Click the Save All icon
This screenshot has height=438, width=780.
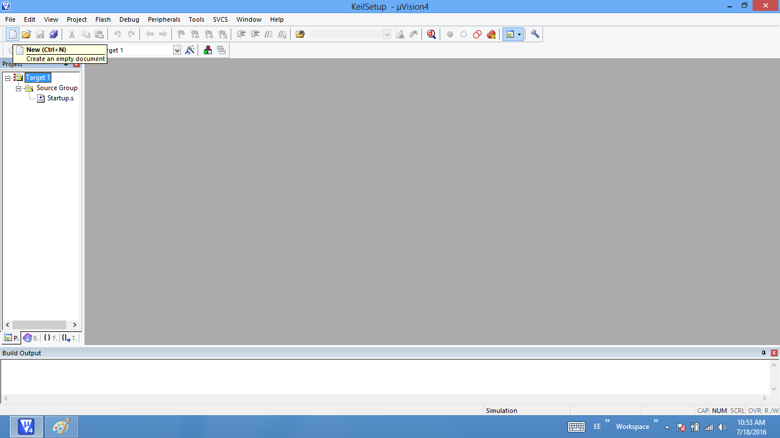coord(54,34)
